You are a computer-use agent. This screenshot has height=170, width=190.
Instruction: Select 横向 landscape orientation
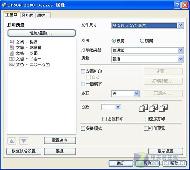(142, 41)
